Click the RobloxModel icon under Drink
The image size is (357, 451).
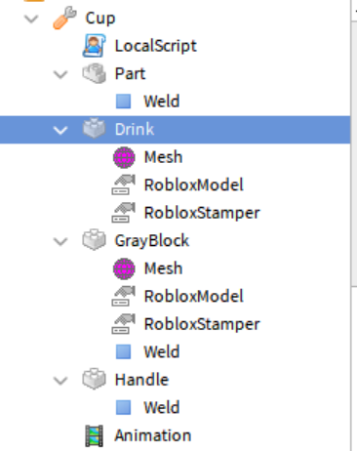123,184
